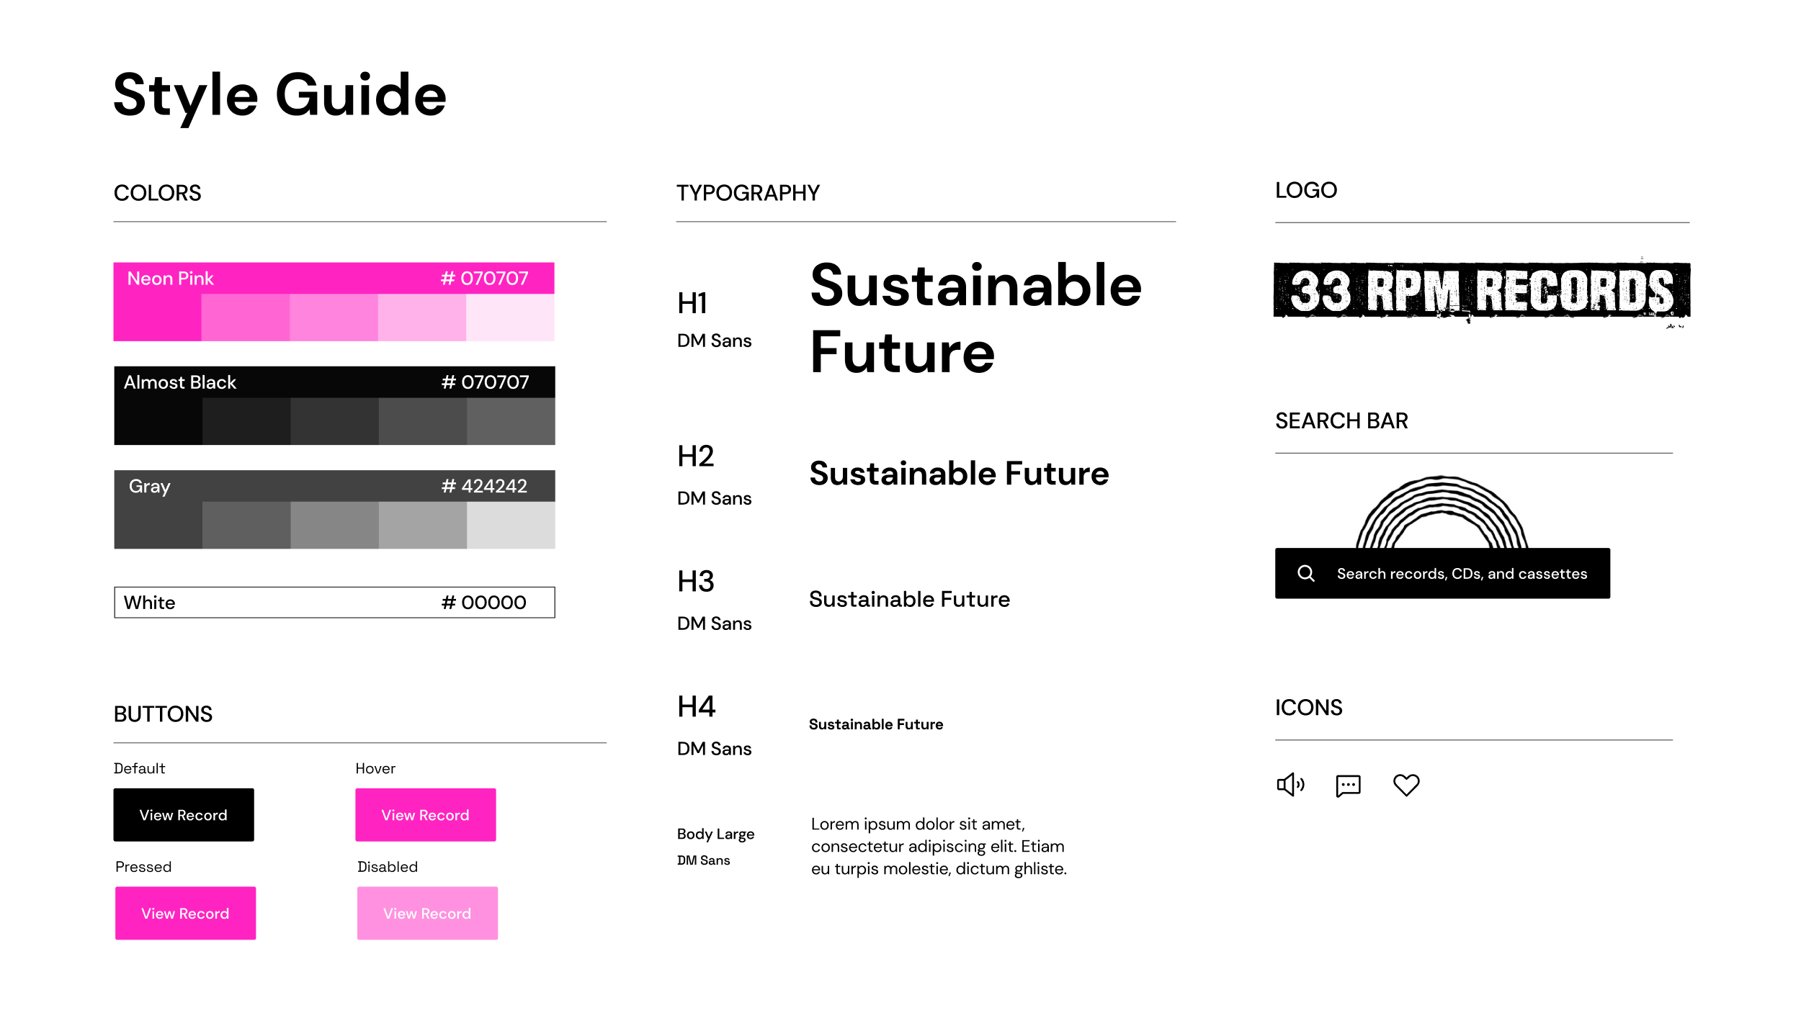This screenshot has width=1801, height=1013.
Task: Select the Almost Black header swatch
Action: 334,382
